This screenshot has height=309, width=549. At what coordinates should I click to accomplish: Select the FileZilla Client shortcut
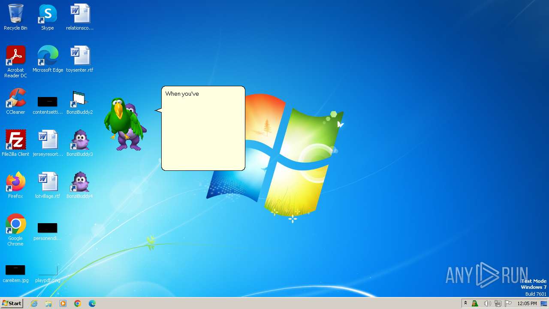tap(15, 143)
